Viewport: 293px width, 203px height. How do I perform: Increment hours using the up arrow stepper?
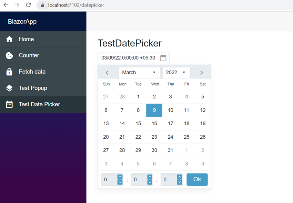point(120,177)
